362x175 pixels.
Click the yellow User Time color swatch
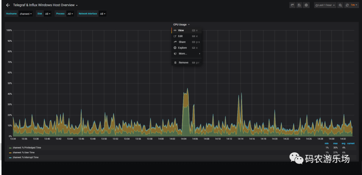click(x=10, y=153)
